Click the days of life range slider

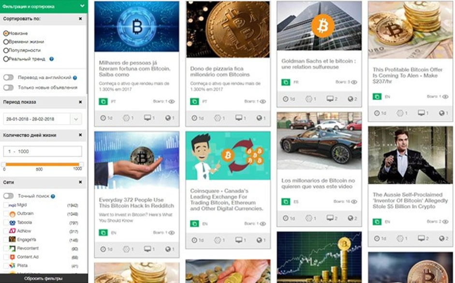(43, 164)
